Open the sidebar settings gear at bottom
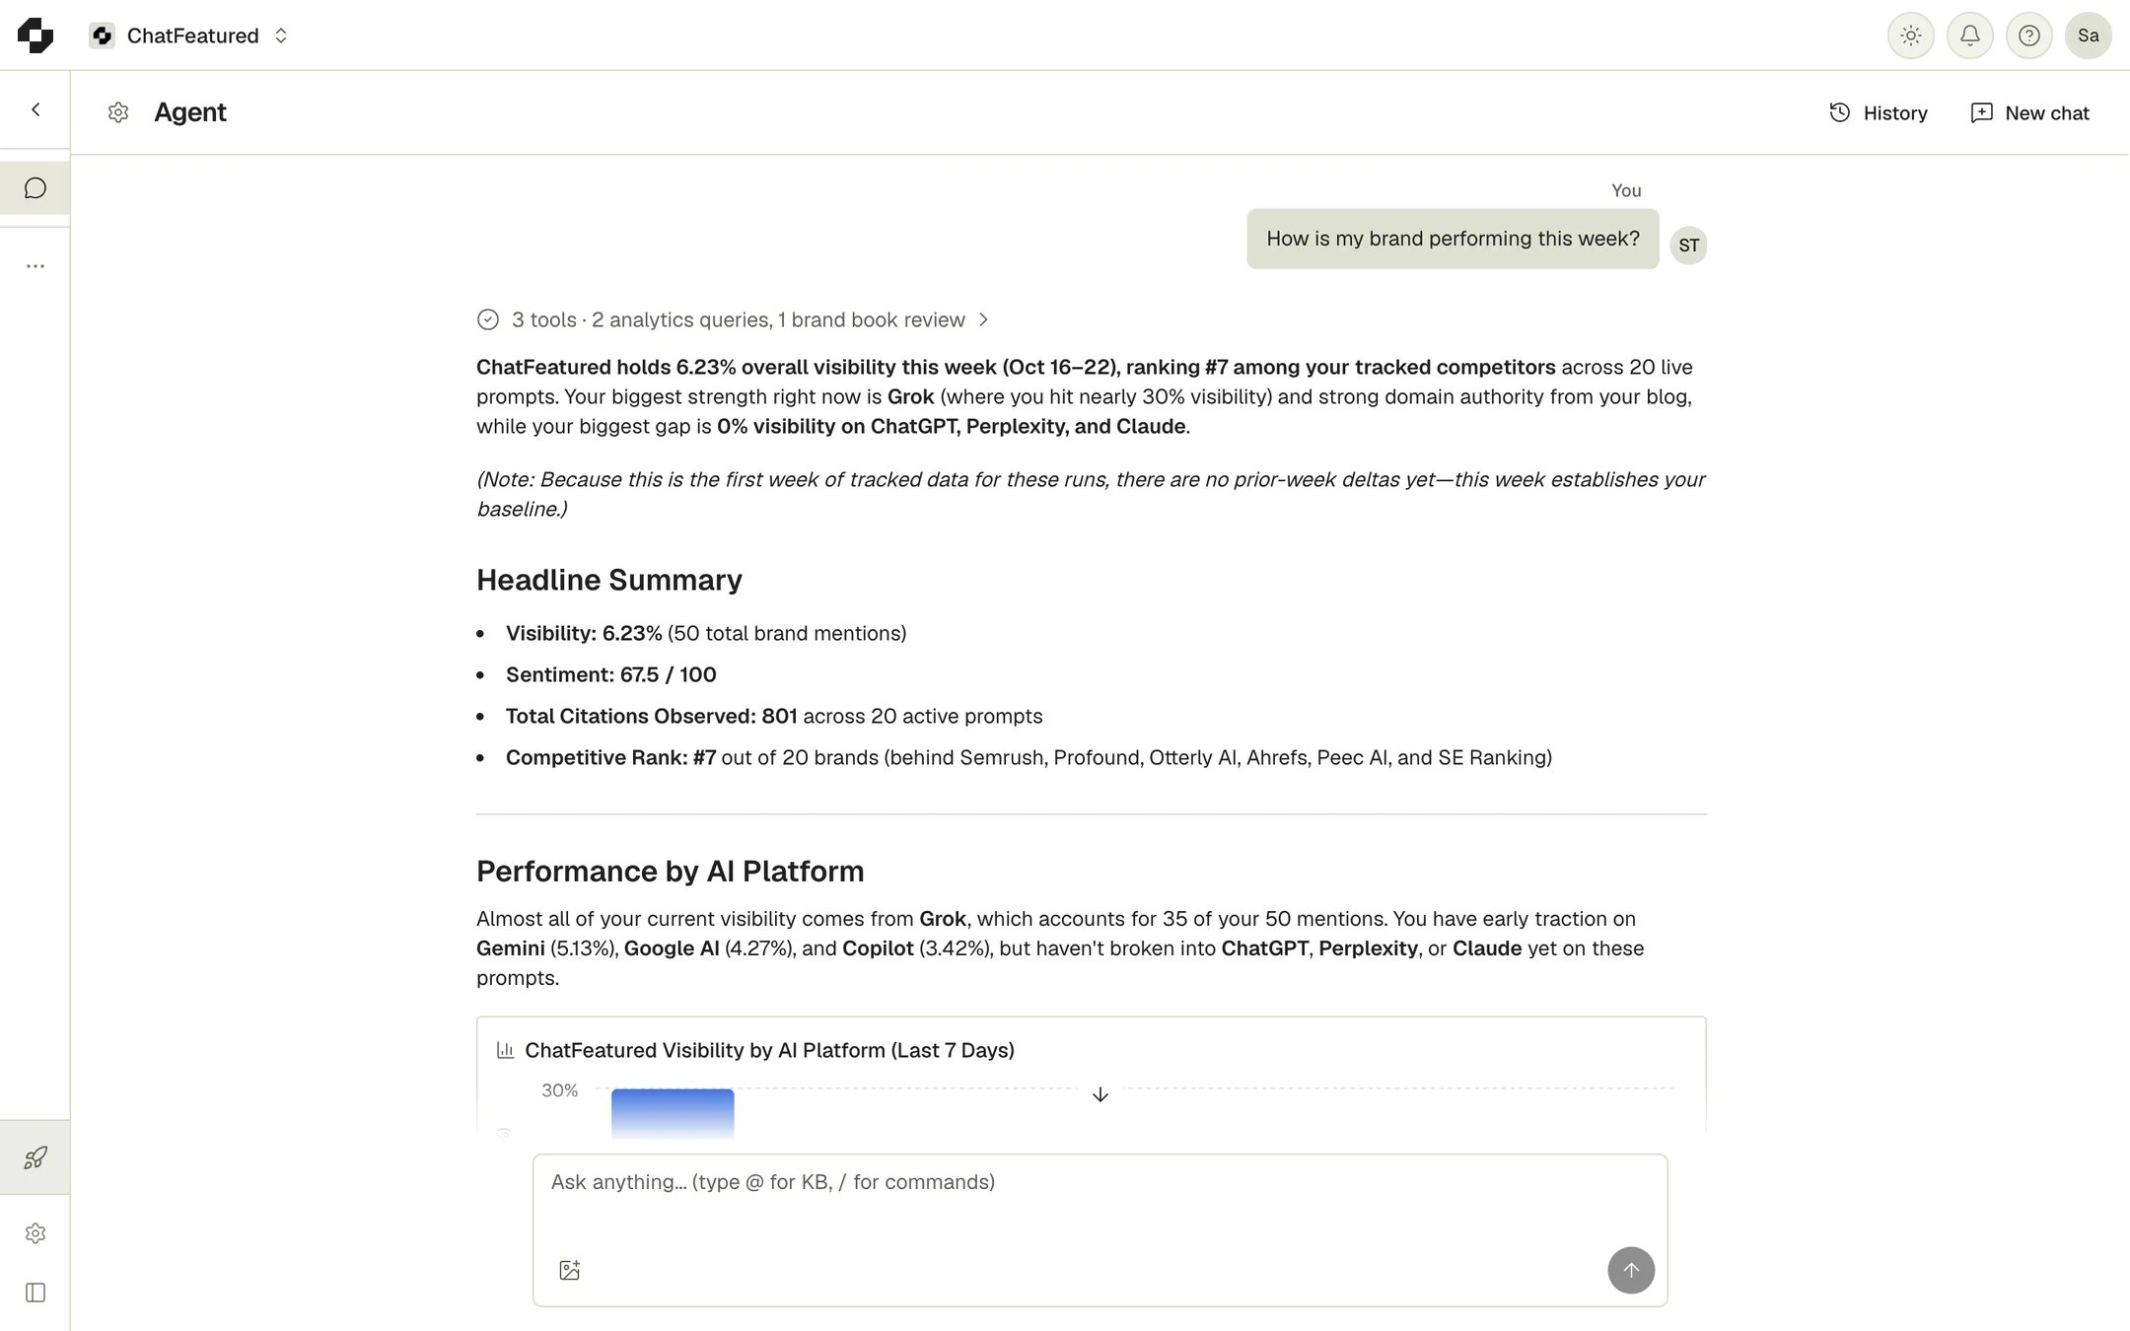Screen dimensions: 2130x1331 [35, 1233]
